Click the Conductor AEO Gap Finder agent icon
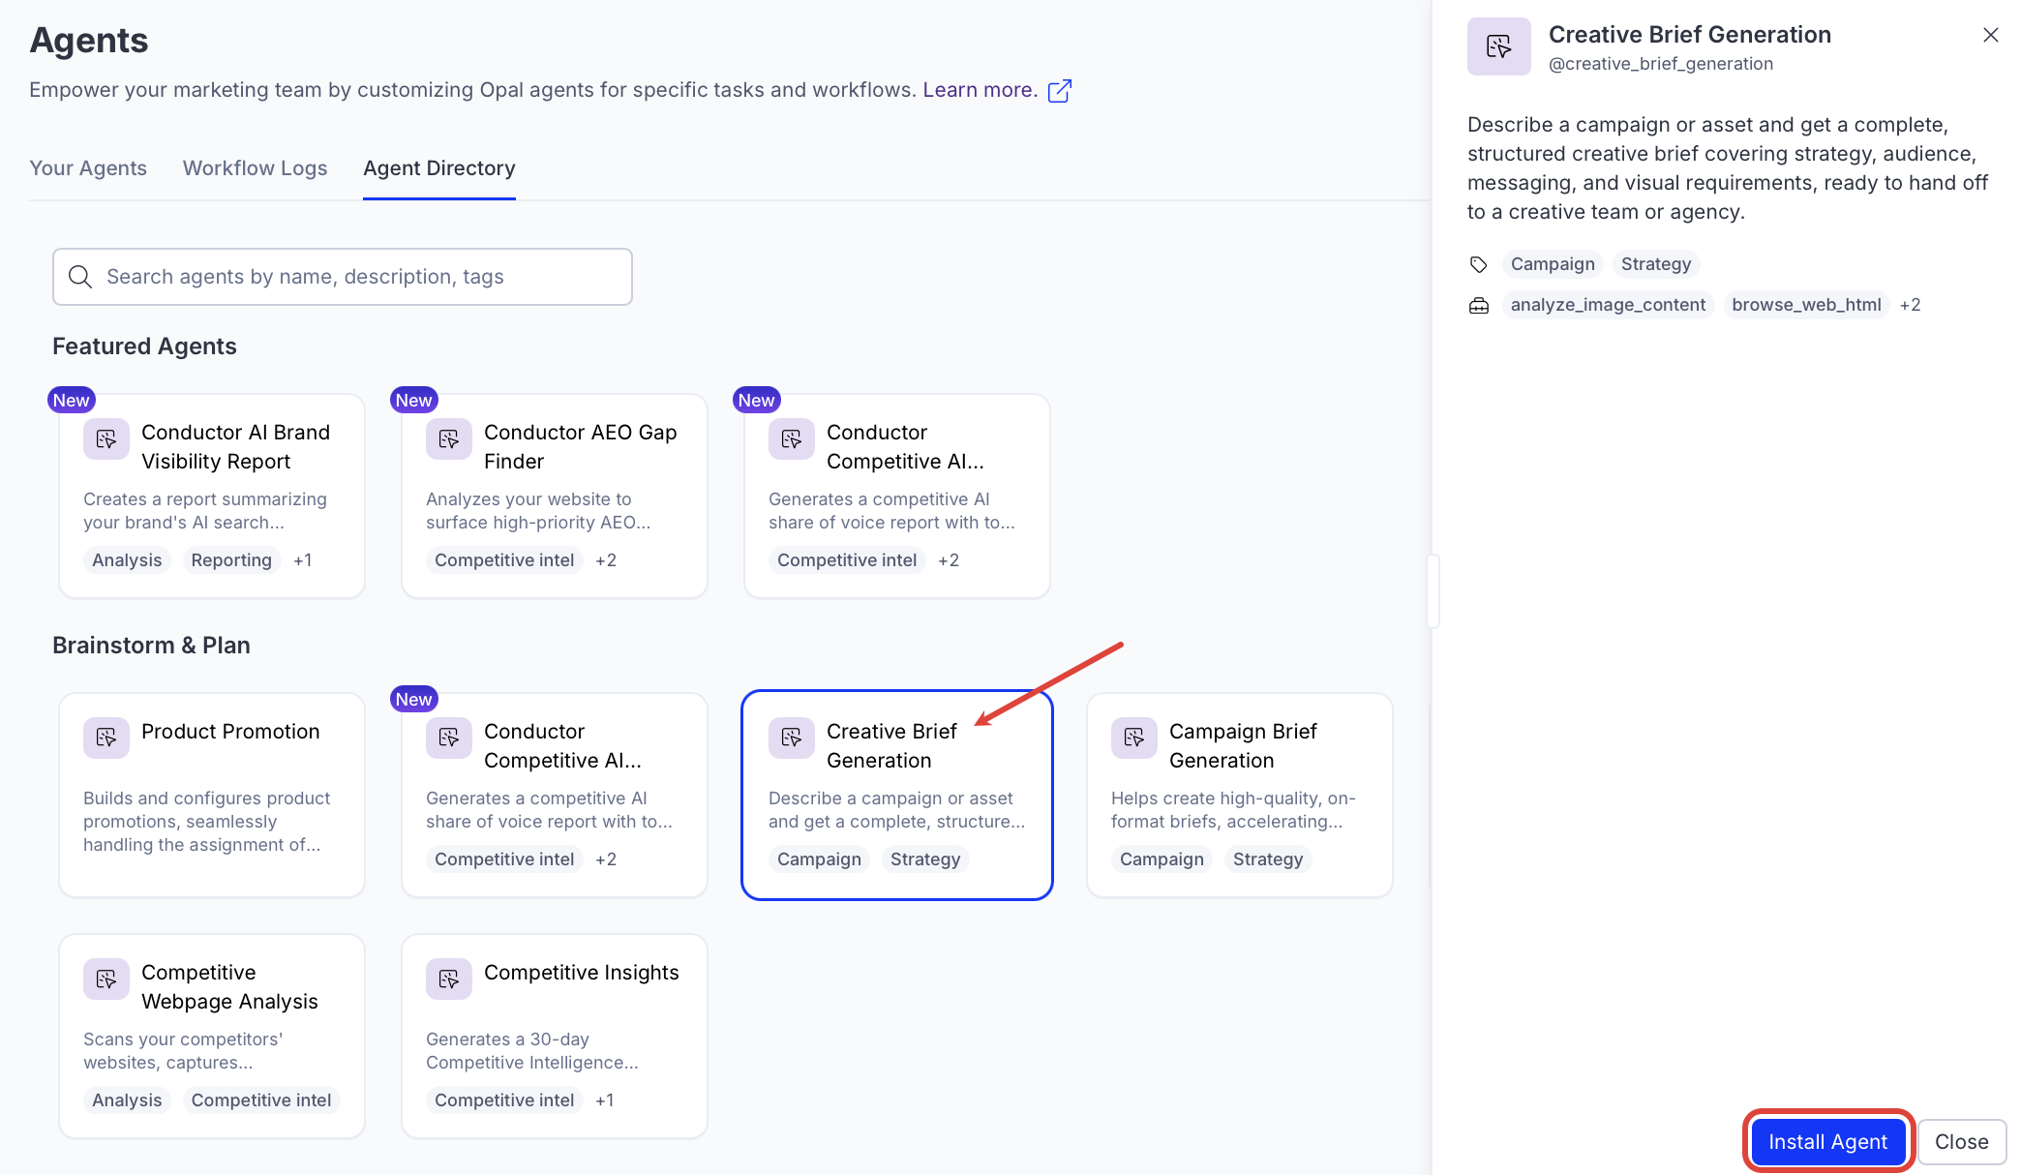The height and width of the screenshot is (1175, 2021). (x=449, y=439)
